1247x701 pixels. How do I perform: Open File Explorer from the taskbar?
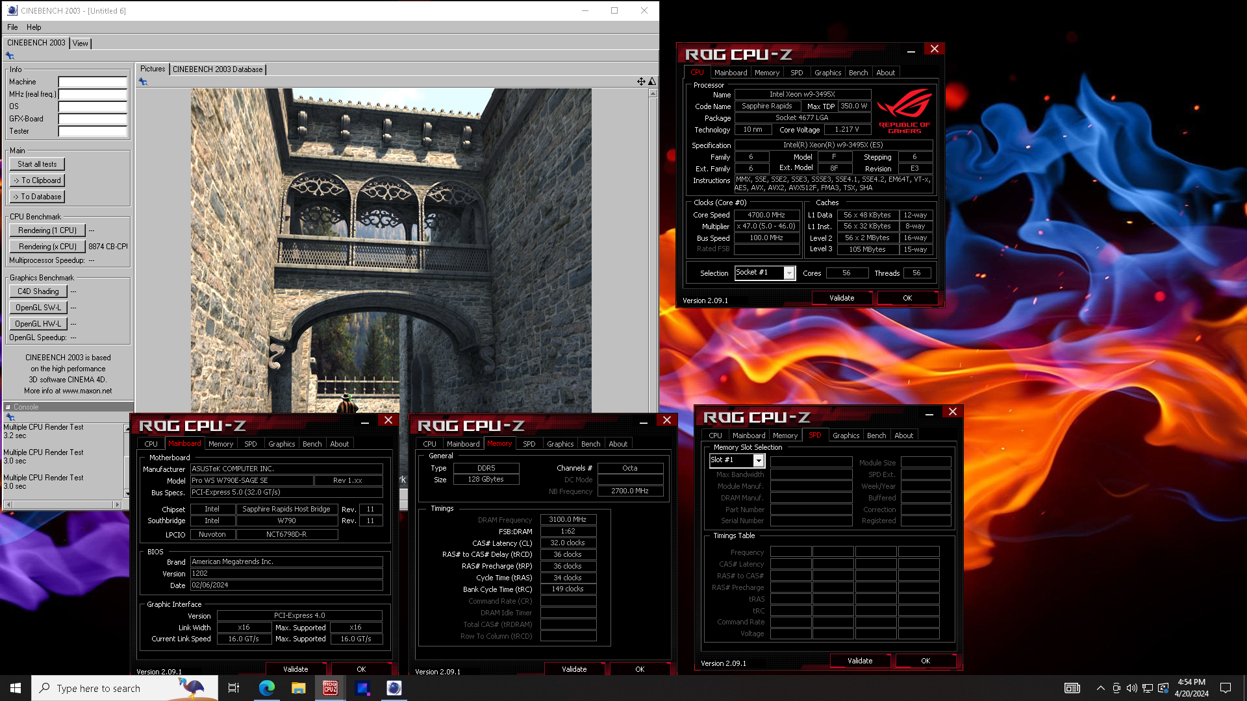coord(298,688)
